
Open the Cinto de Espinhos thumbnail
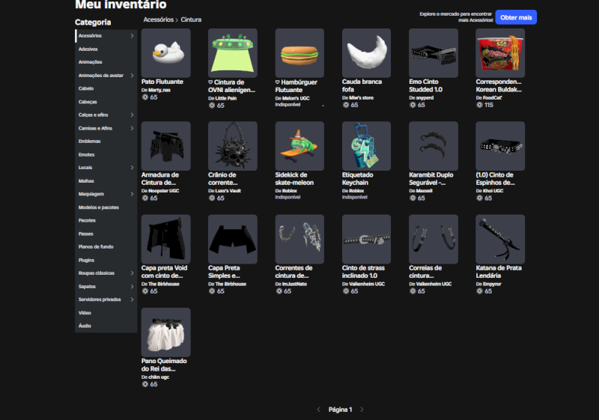[x=500, y=146]
